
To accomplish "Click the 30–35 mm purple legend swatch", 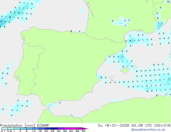I will pyautogui.click(x=61, y=128).
